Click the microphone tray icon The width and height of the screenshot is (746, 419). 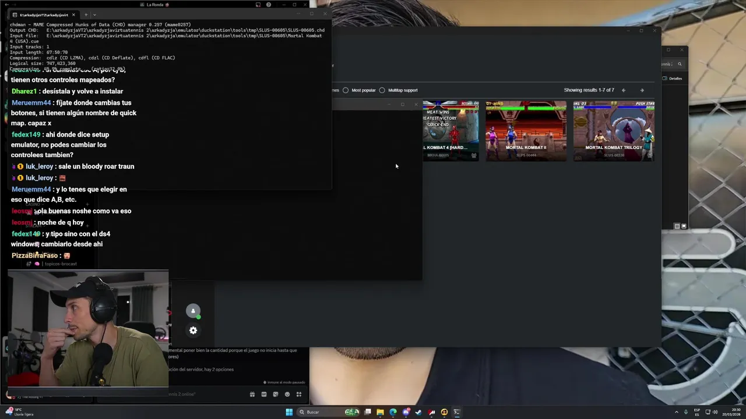tap(685, 412)
